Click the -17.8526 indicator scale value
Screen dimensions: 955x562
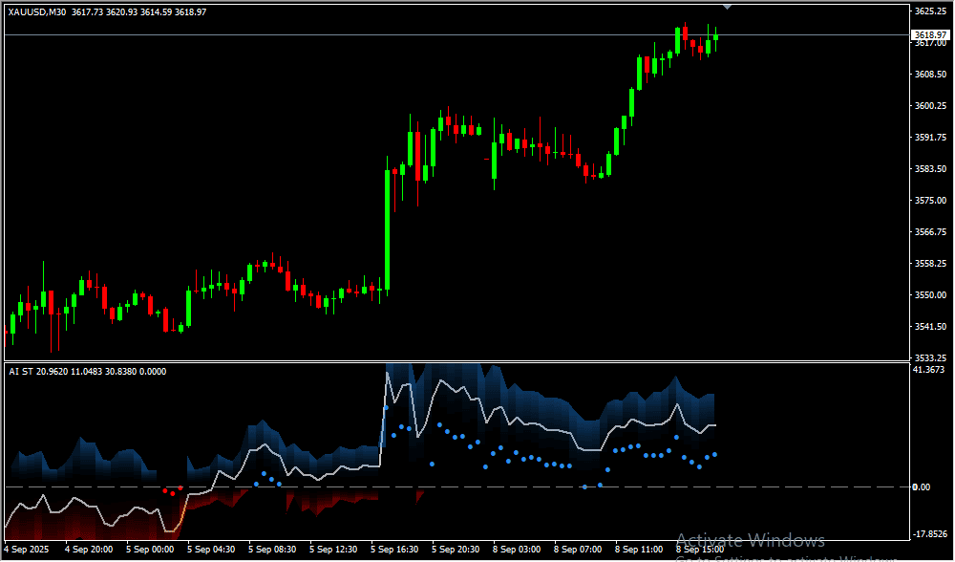click(929, 534)
